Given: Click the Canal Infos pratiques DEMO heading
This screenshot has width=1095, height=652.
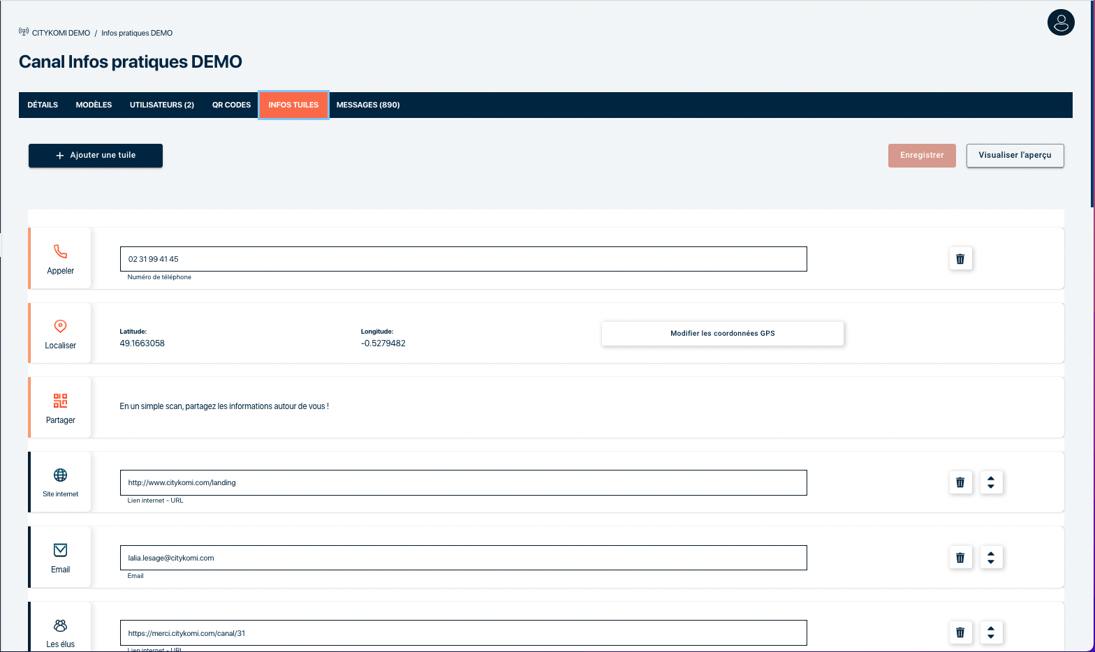Looking at the screenshot, I should pyautogui.click(x=131, y=62).
